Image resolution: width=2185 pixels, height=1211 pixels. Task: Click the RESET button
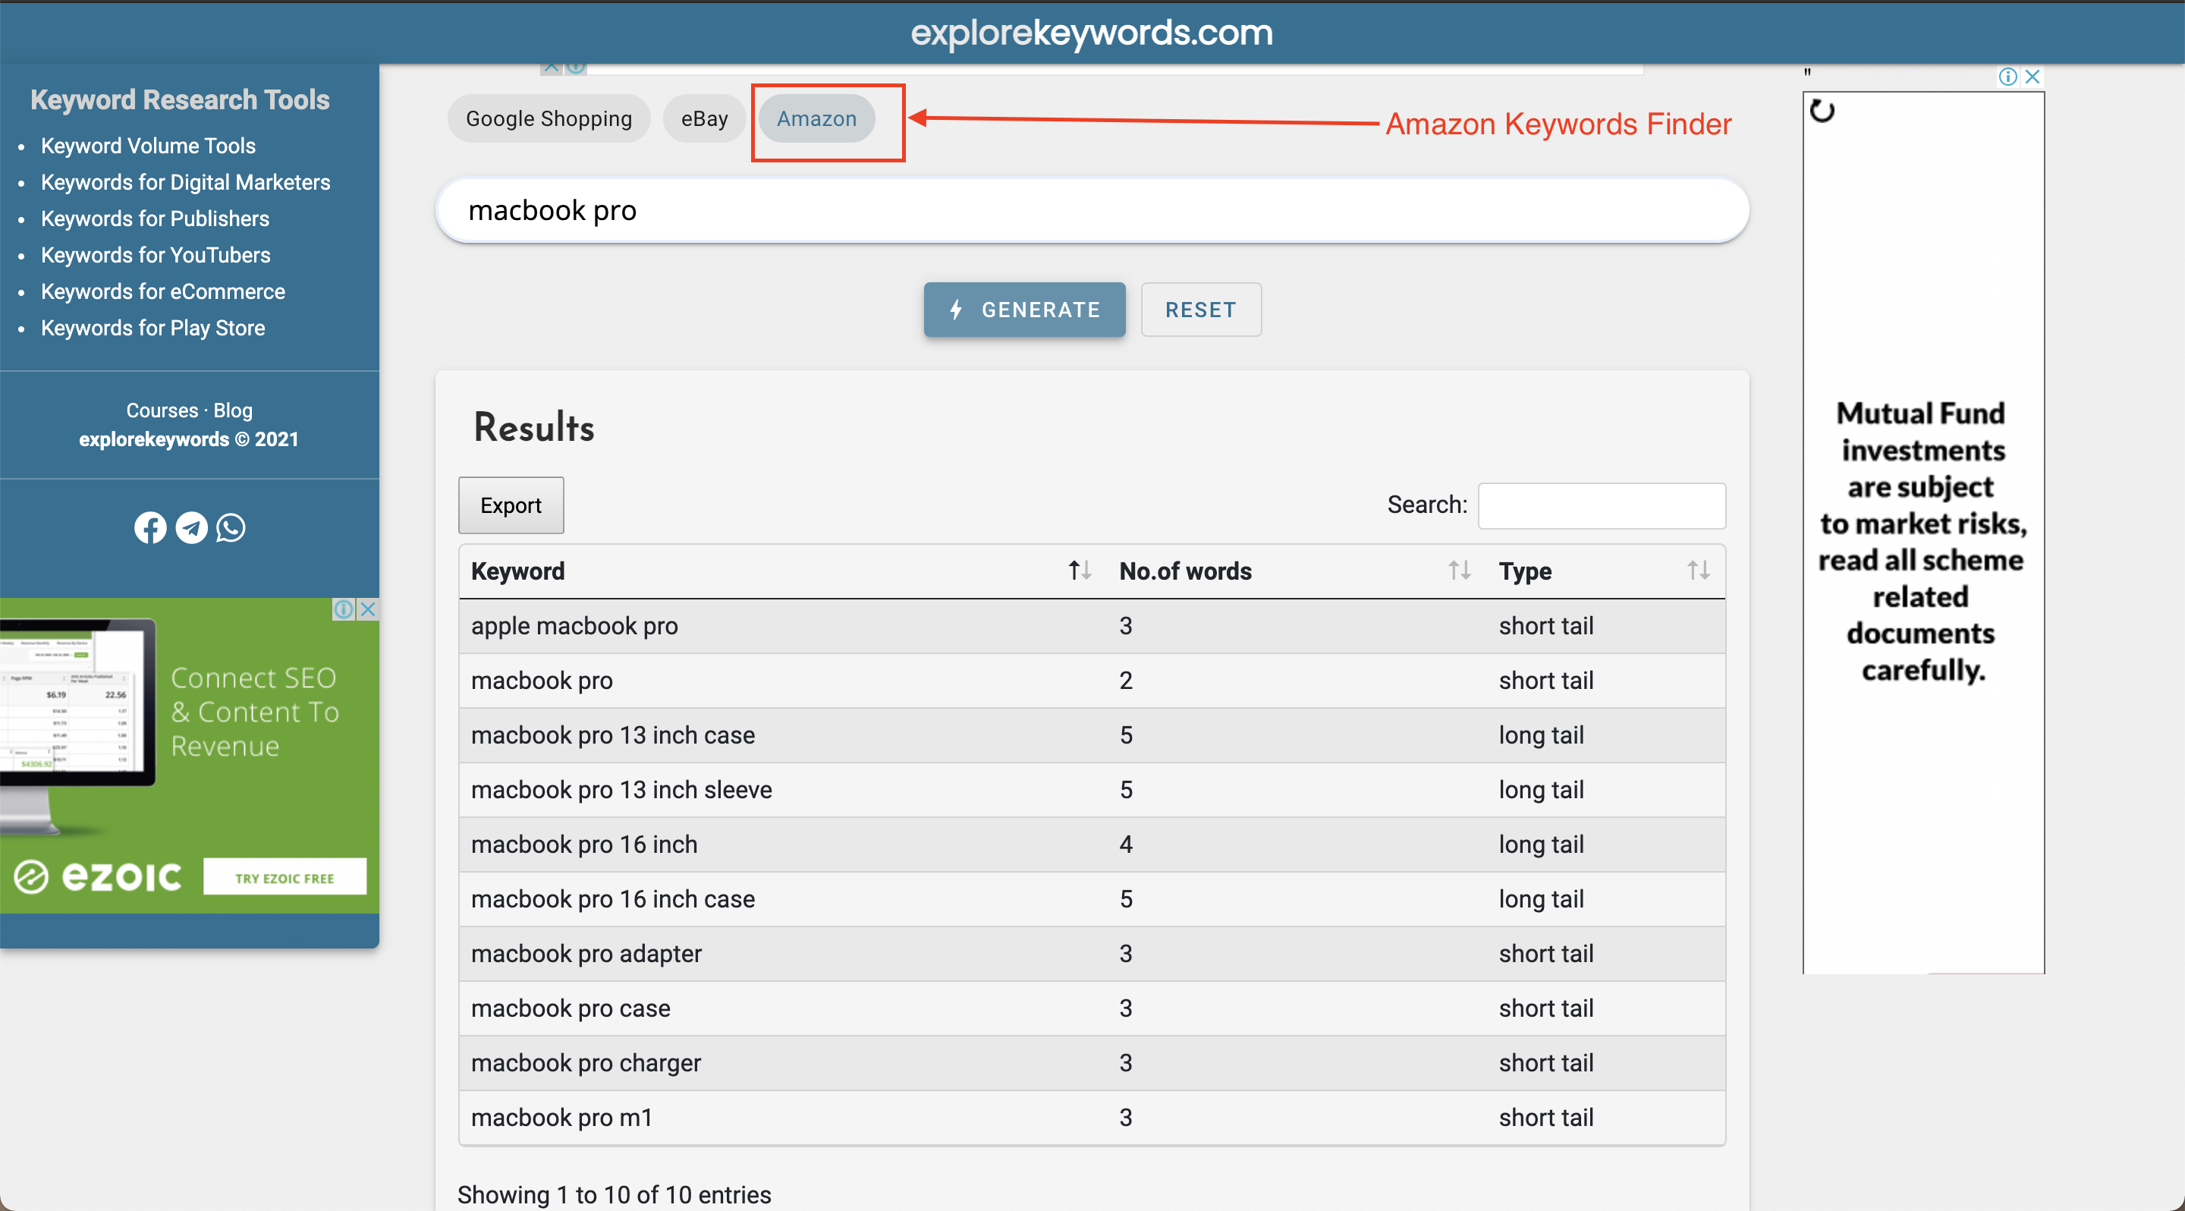click(x=1199, y=309)
